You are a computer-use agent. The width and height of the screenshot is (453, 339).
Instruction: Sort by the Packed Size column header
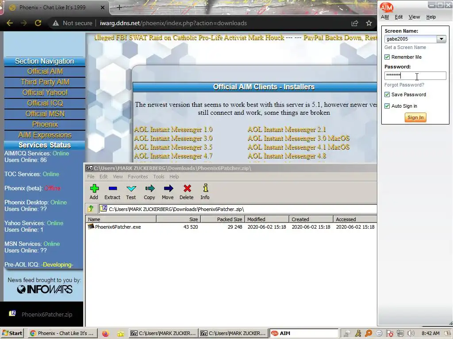click(x=223, y=219)
